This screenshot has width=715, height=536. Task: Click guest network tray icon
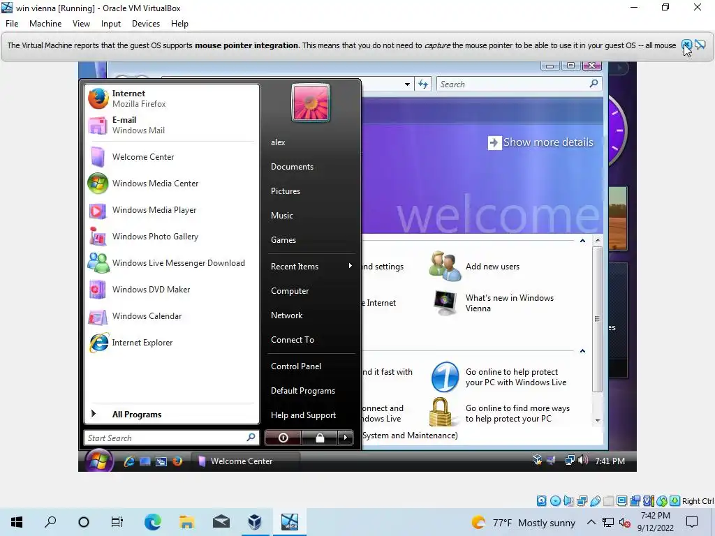(570, 461)
